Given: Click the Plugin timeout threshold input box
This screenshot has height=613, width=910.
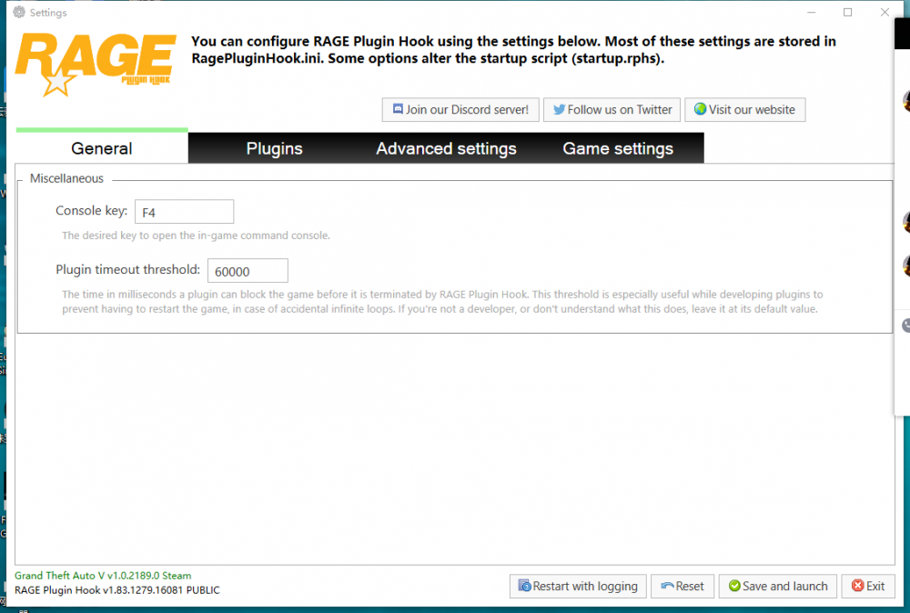Looking at the screenshot, I should point(248,271).
